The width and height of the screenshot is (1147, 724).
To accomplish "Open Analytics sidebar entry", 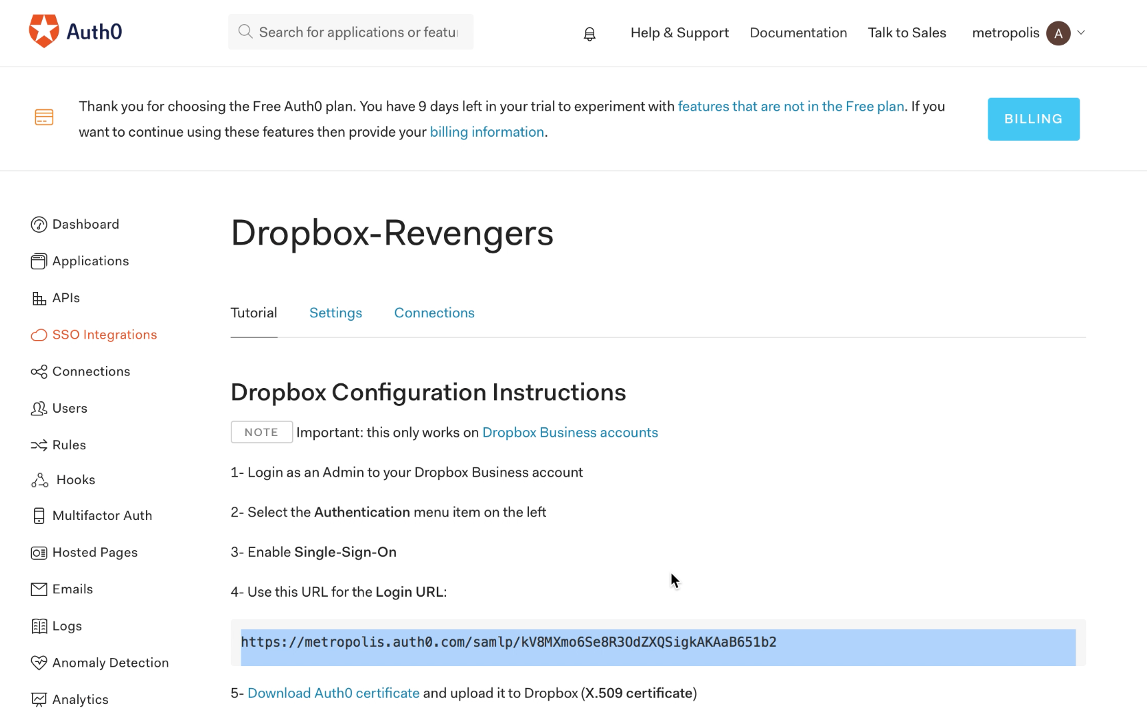I will (x=81, y=699).
